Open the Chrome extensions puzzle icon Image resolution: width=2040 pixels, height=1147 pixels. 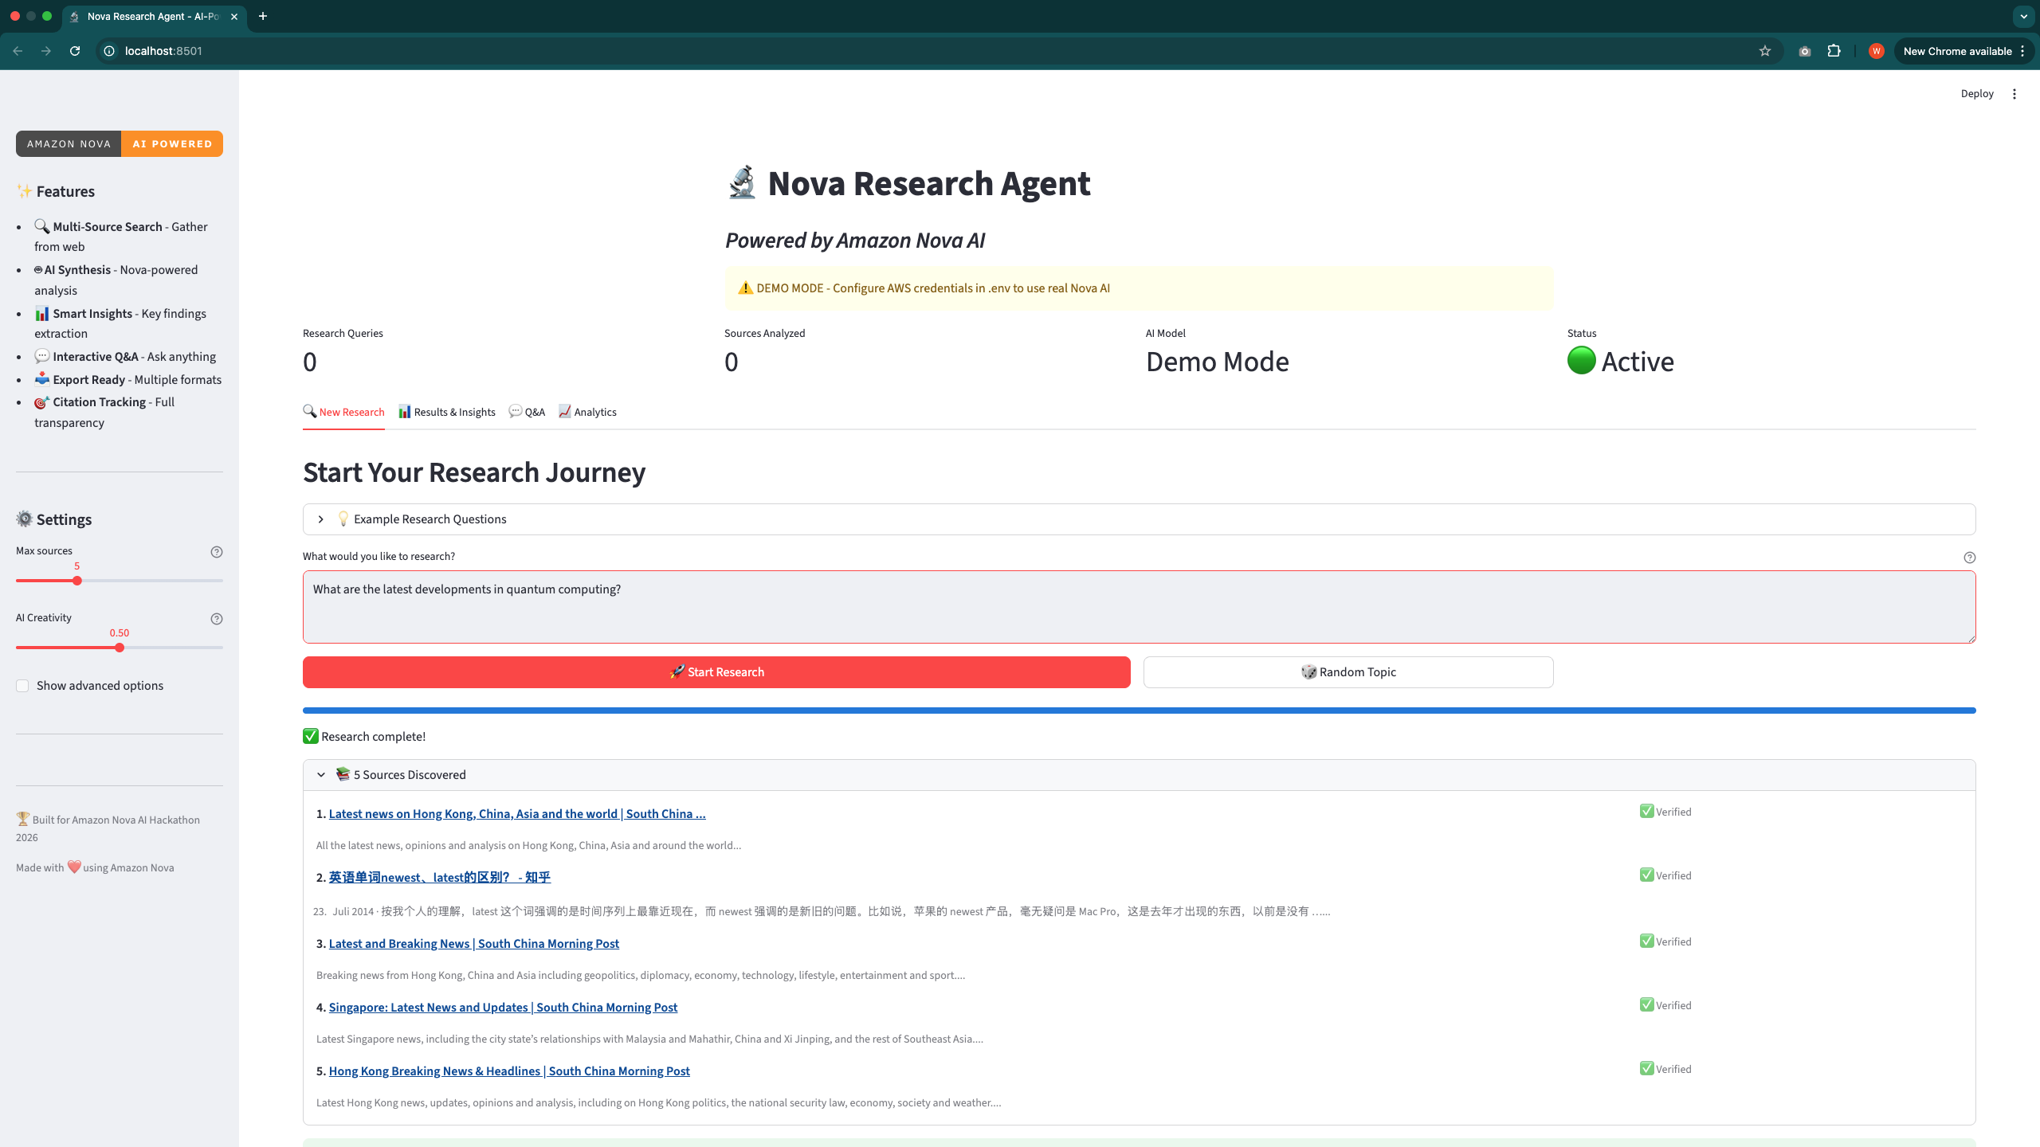(x=1834, y=51)
